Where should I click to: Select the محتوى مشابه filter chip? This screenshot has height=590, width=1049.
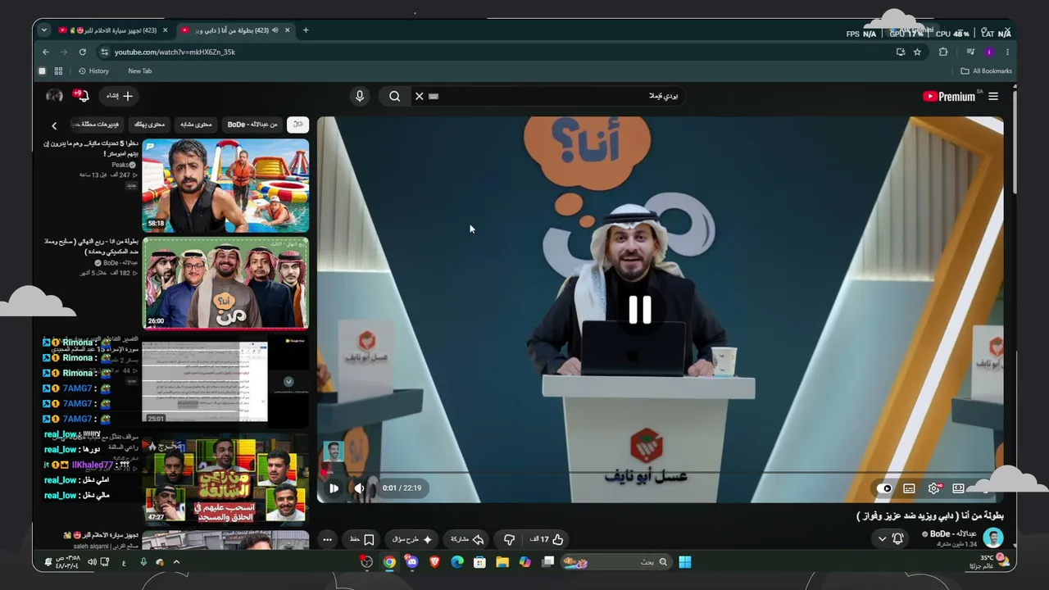coord(196,125)
